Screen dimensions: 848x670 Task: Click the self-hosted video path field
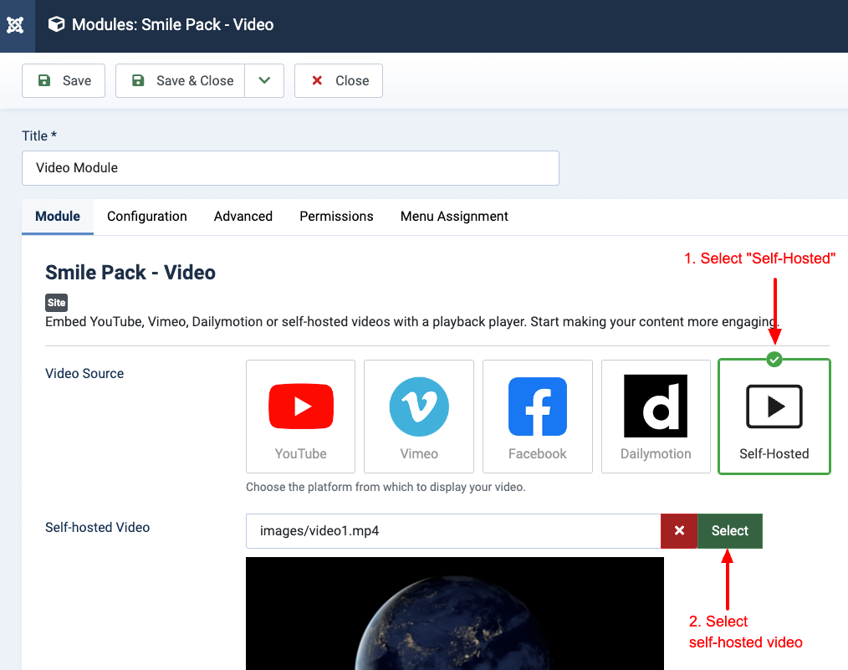[453, 531]
